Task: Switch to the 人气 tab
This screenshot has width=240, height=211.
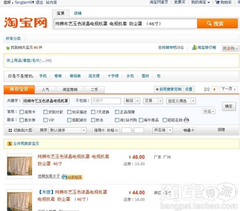Action: click(x=46, y=90)
